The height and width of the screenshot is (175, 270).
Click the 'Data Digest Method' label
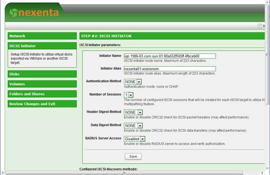(106, 125)
